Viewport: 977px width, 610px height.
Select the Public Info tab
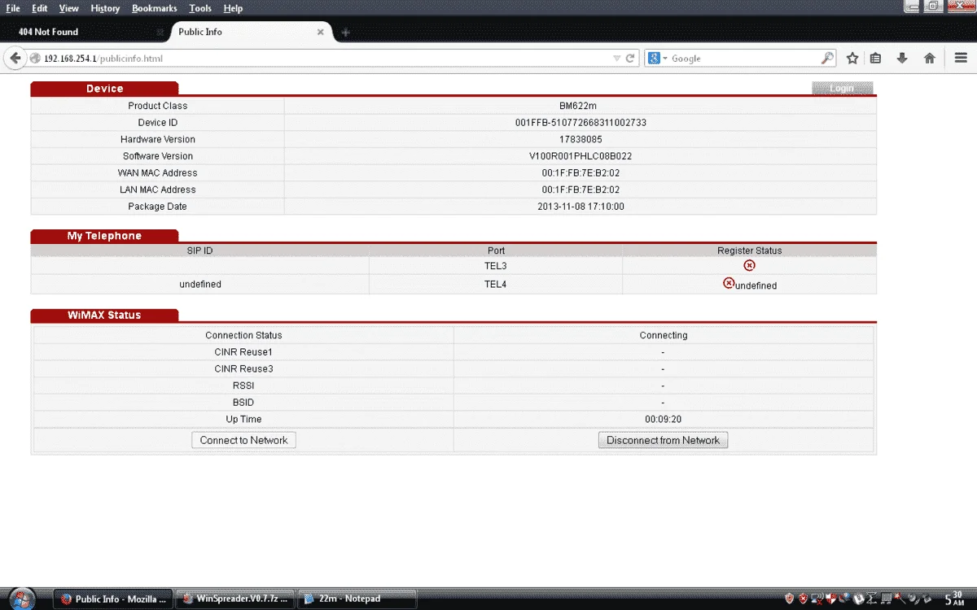point(250,32)
